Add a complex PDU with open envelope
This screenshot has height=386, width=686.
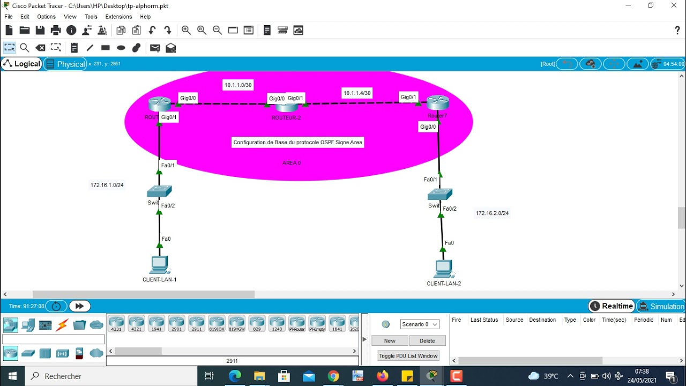(x=170, y=48)
